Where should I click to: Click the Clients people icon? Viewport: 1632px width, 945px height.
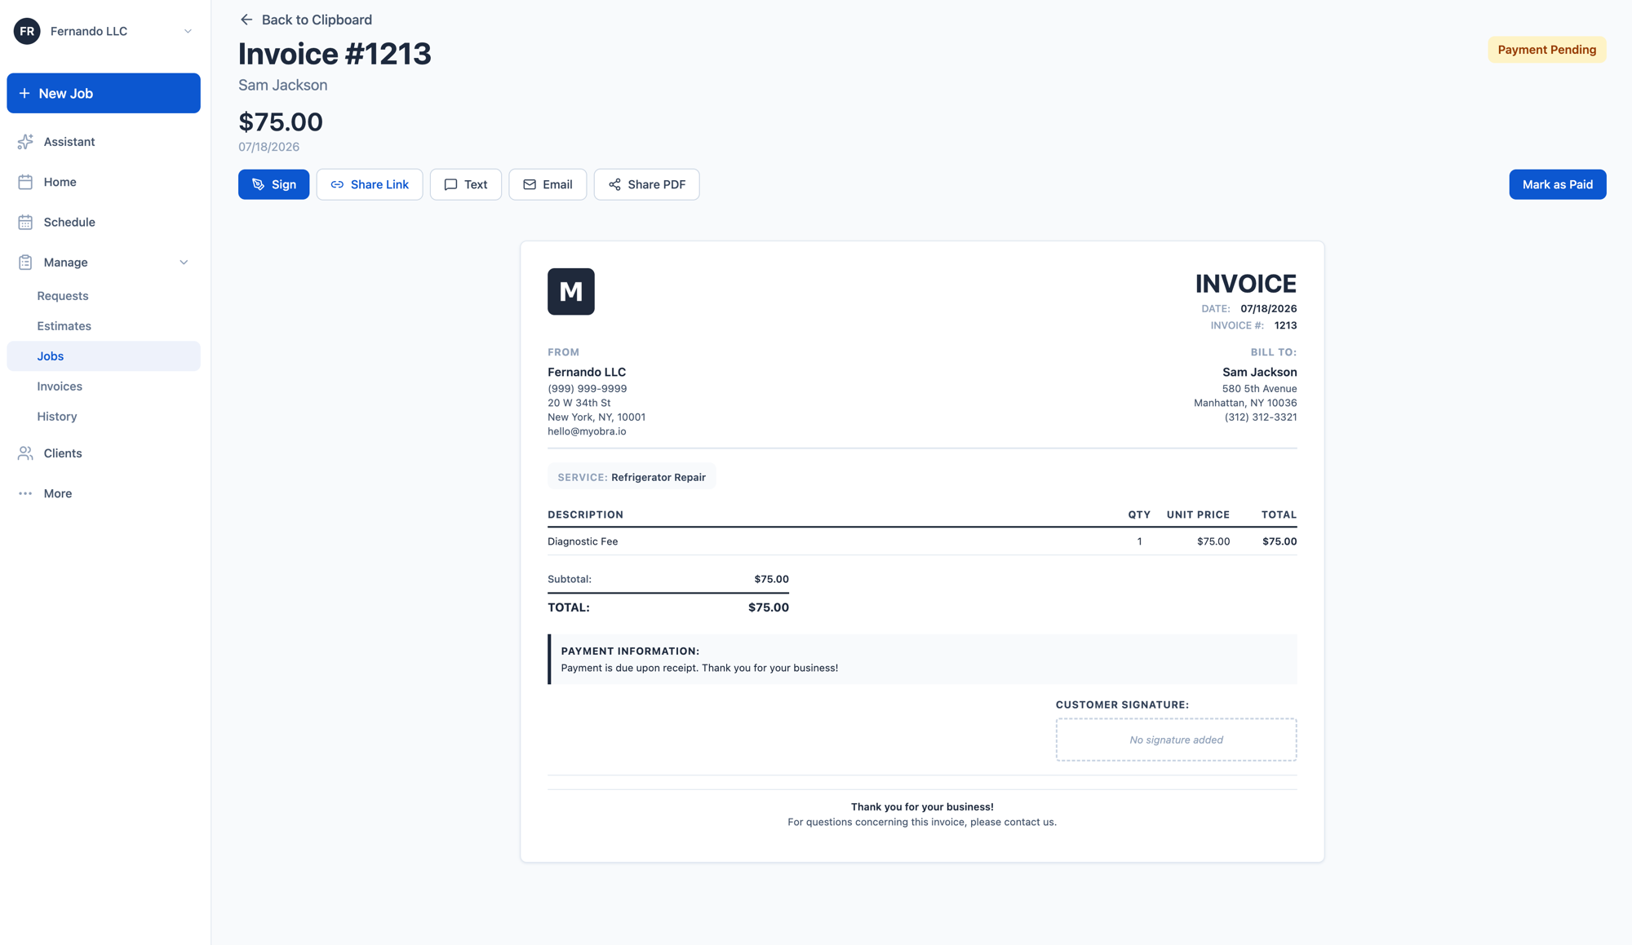(x=25, y=453)
